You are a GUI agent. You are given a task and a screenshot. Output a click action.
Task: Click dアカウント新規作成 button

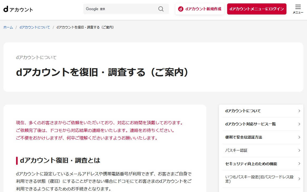pos(200,9)
